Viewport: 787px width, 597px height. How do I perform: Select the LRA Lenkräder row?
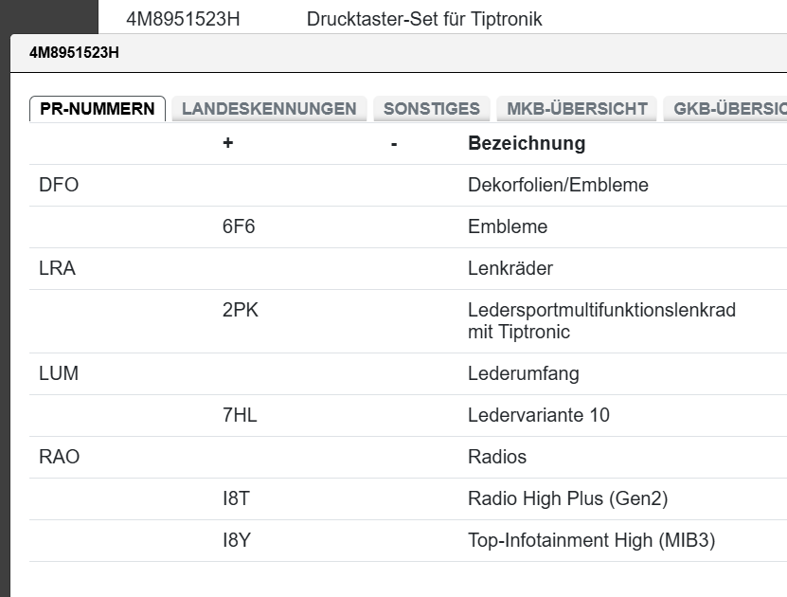[x=57, y=269]
